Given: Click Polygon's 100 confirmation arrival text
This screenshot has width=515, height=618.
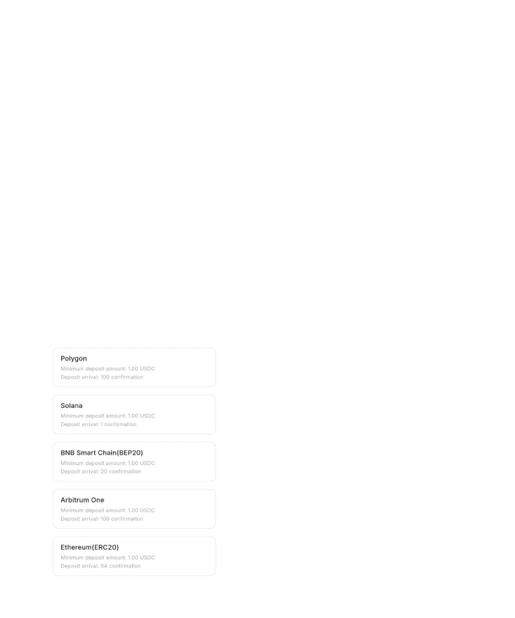Looking at the screenshot, I should [x=101, y=377].
